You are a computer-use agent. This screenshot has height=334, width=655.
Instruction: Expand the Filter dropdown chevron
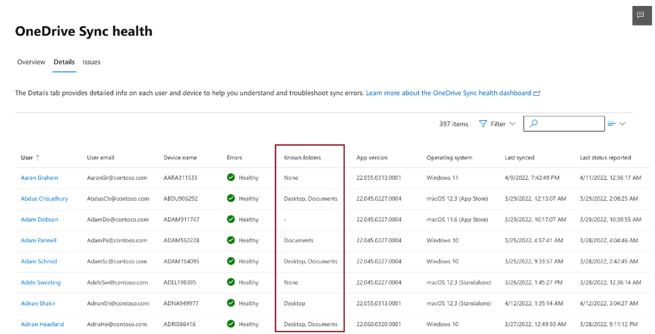513,123
